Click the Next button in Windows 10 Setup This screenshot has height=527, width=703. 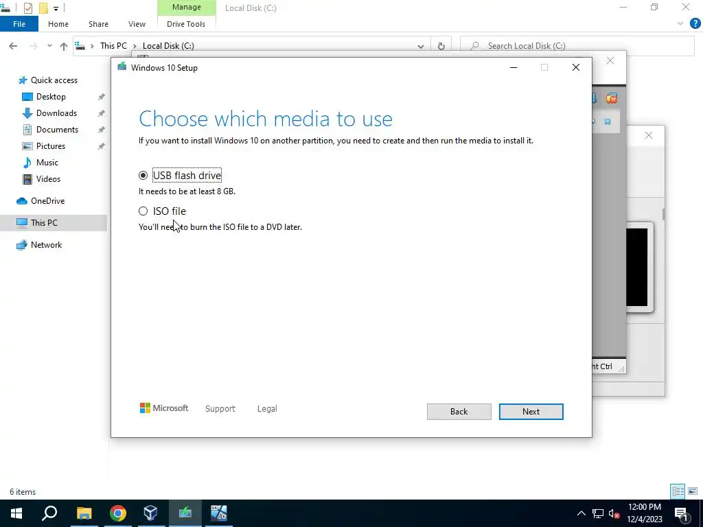tap(531, 412)
